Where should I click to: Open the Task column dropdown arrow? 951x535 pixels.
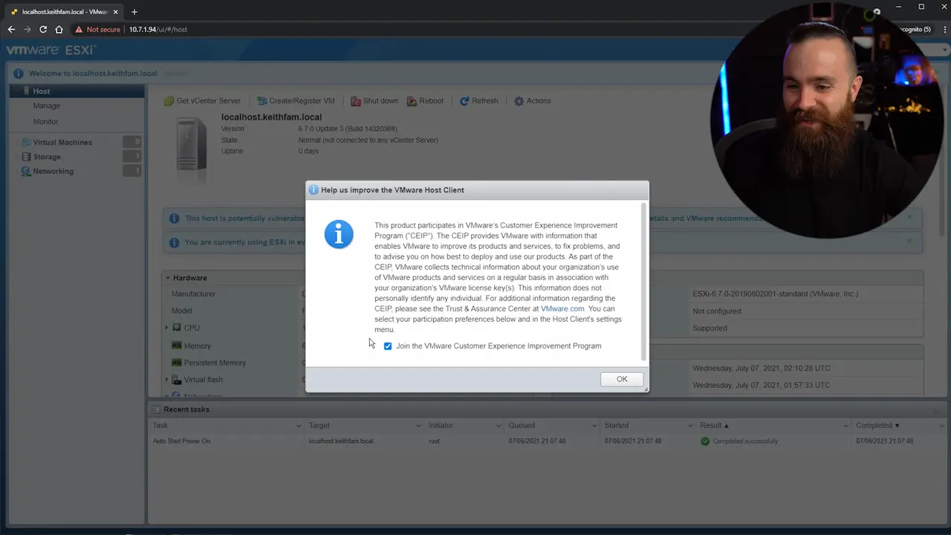point(299,426)
